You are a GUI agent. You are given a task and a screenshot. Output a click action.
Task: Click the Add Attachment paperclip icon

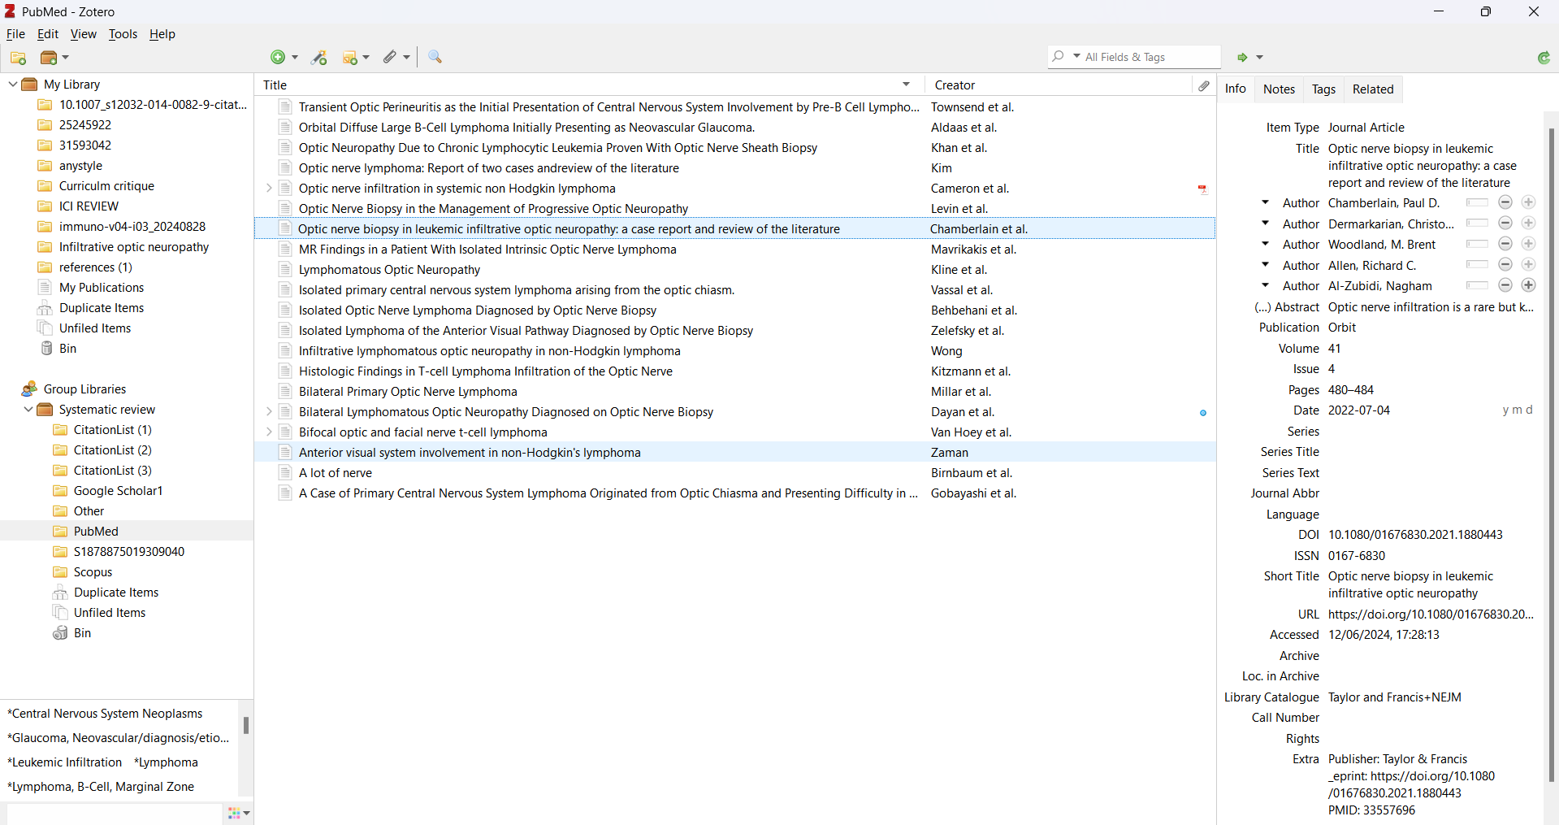click(390, 57)
